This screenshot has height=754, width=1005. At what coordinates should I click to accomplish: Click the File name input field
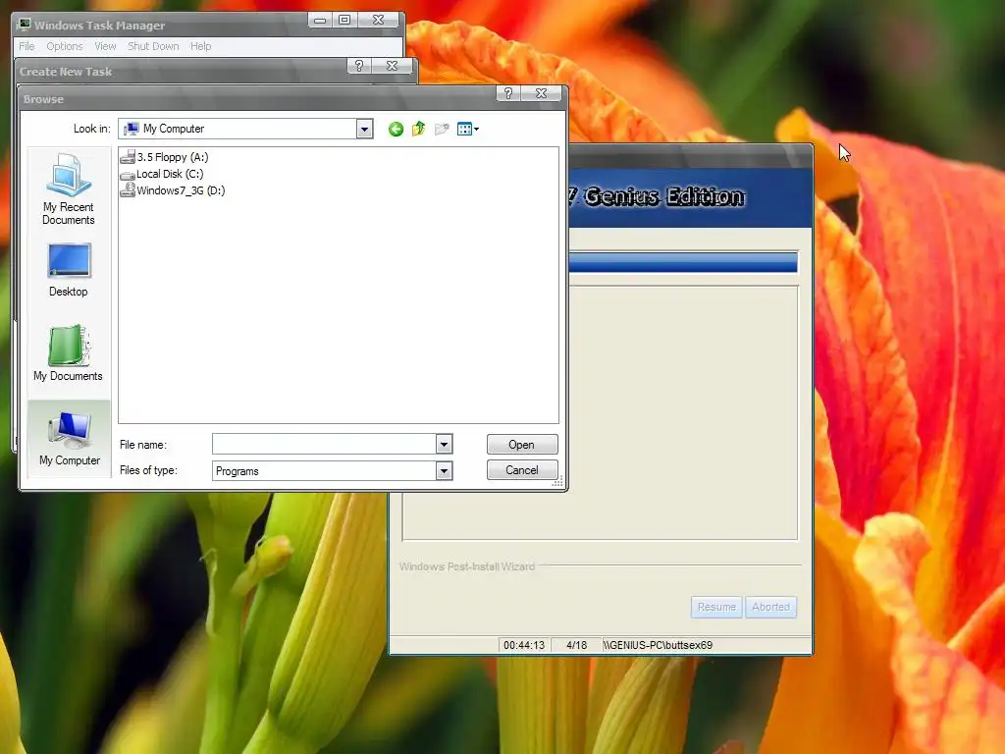[324, 444]
